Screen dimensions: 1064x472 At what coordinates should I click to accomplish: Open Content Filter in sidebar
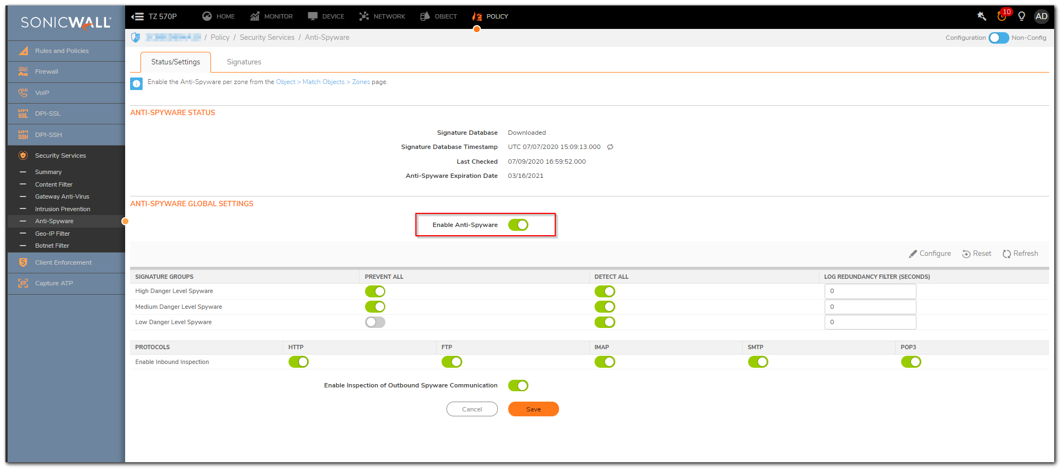[54, 184]
